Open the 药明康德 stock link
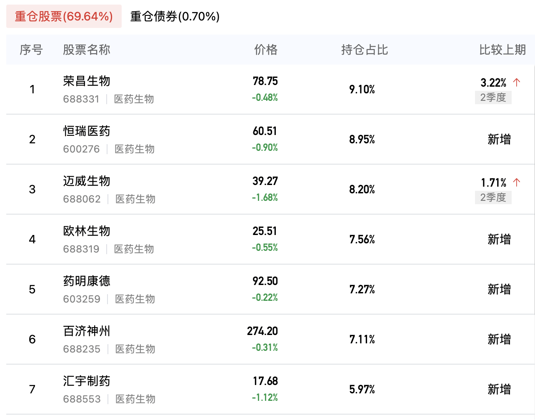Image resolution: width=535 pixels, height=420 pixels. (x=87, y=281)
